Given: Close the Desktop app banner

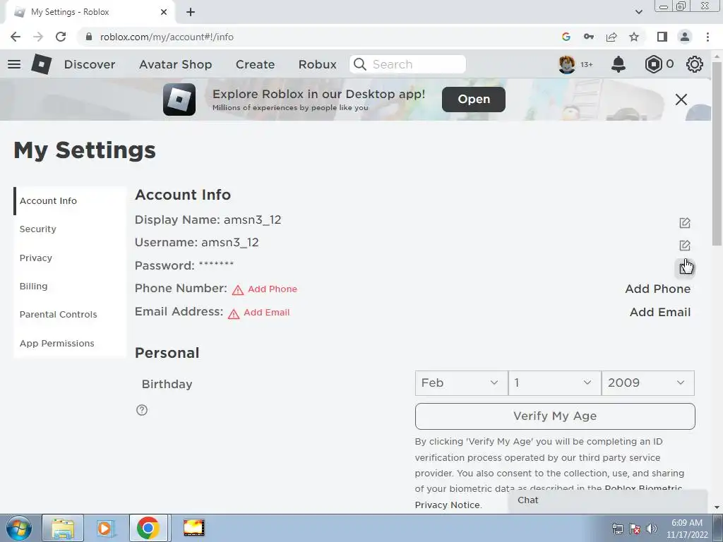Looking at the screenshot, I should (x=681, y=100).
